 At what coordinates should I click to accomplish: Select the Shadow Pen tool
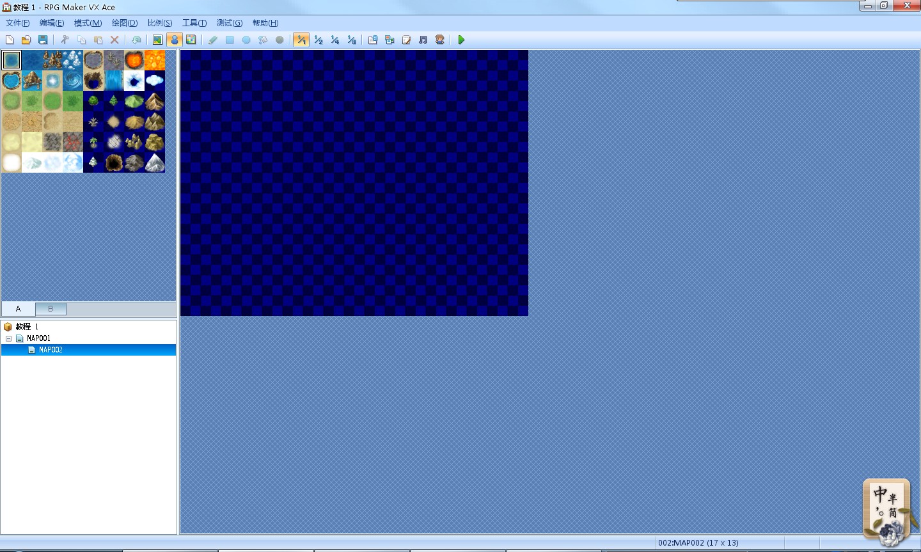279,40
